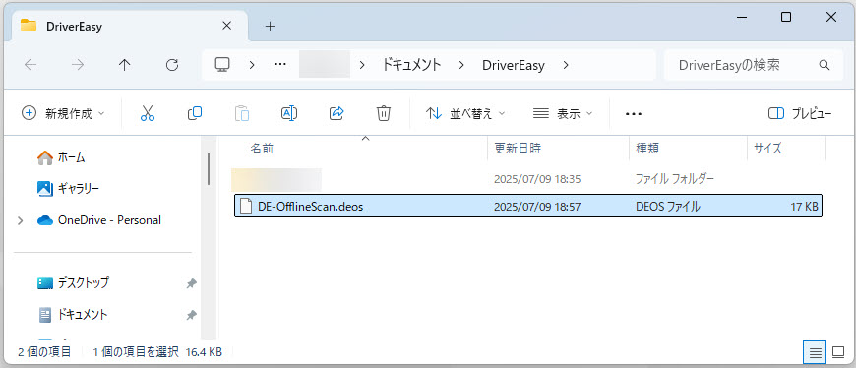Viewport: 856px width, 368px height.
Task: Click the PC monitor icon in address bar
Action: pyautogui.click(x=221, y=65)
